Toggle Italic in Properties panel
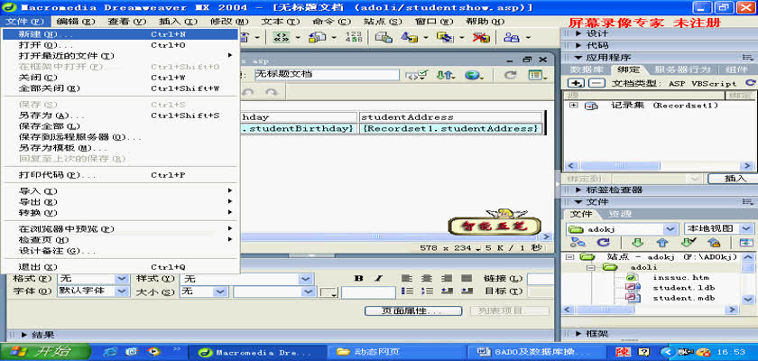Image resolution: width=758 pixels, height=361 pixels. [378, 278]
